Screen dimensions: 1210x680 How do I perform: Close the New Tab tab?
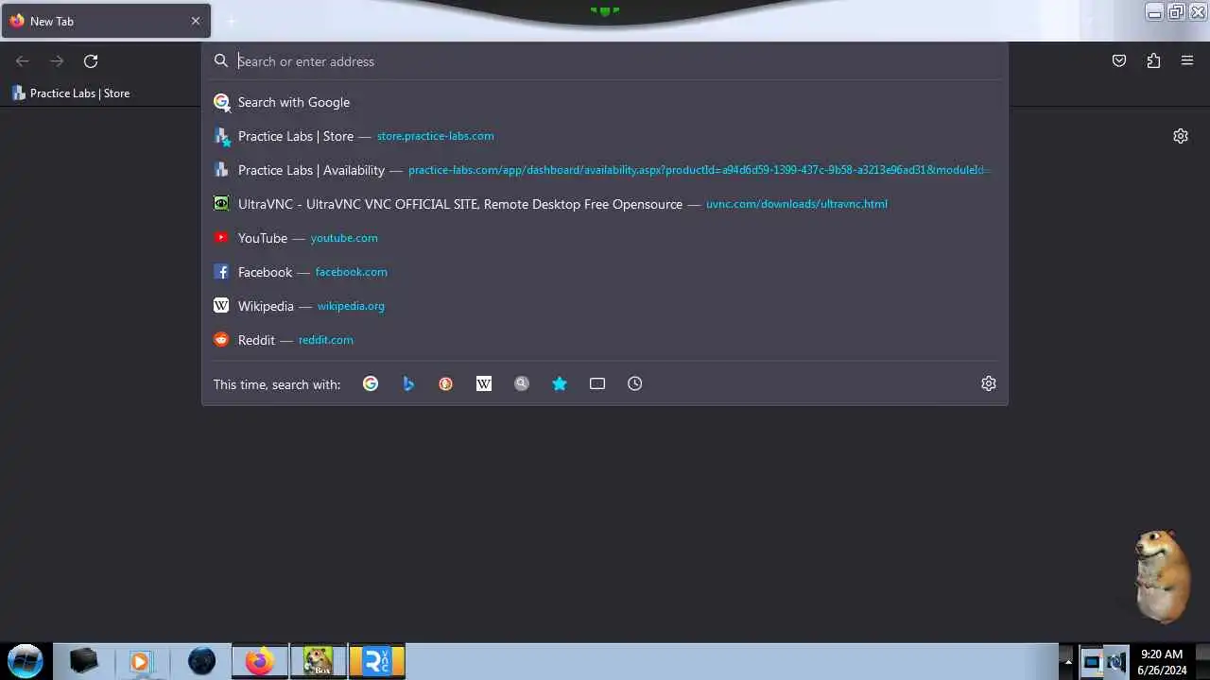pyautogui.click(x=196, y=21)
